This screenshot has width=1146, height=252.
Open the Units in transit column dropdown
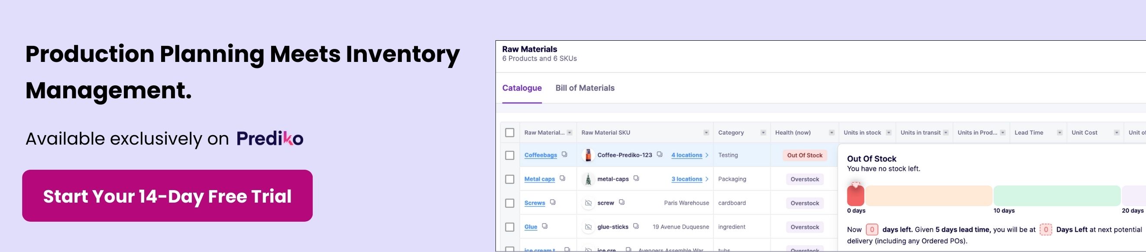[x=945, y=132]
